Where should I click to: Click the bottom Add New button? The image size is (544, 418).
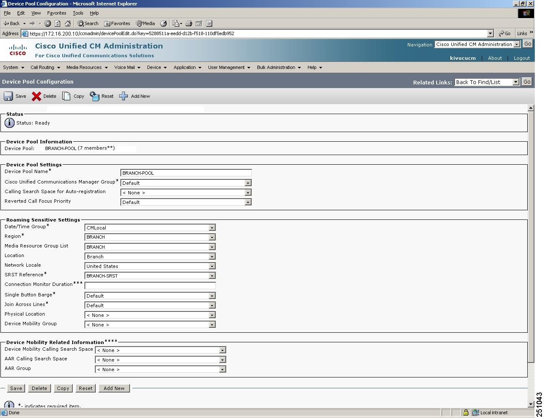pyautogui.click(x=114, y=388)
